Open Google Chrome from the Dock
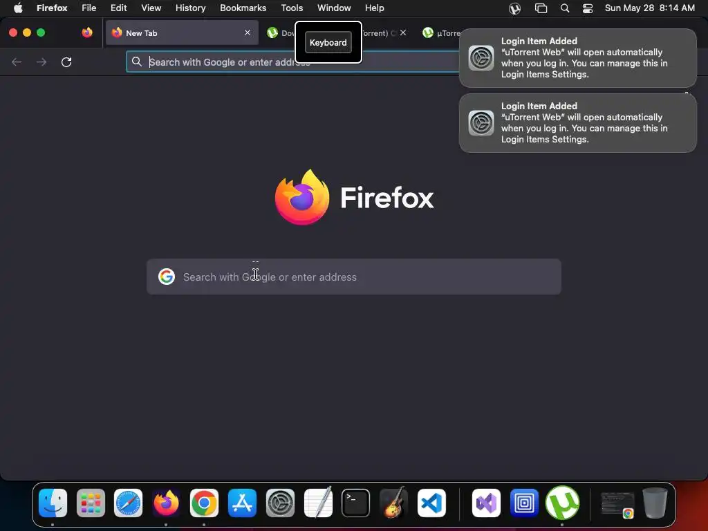 pos(204,503)
